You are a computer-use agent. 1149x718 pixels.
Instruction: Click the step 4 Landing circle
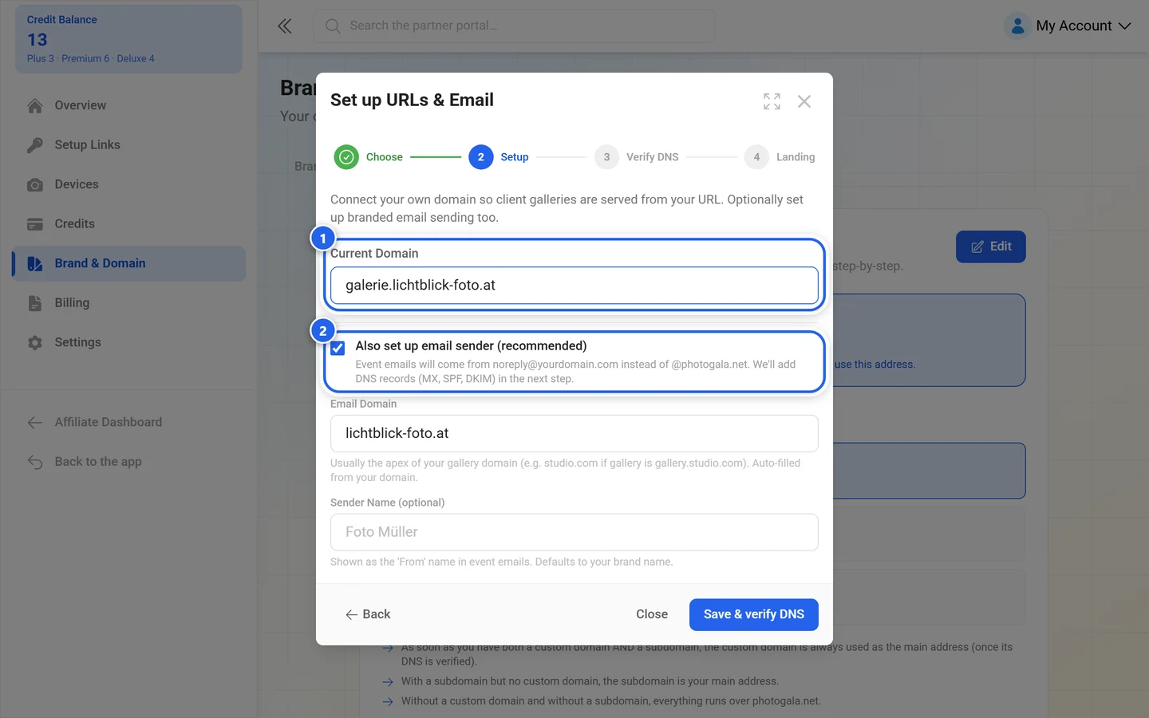(756, 157)
